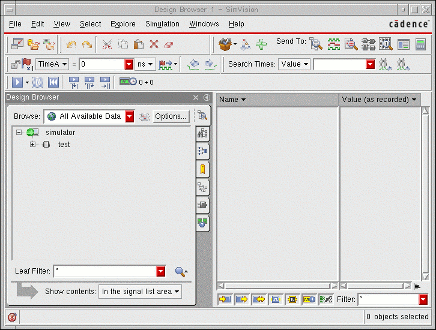This screenshot has height=330, width=436.
Task: Open the Windows menu
Action: (204, 24)
